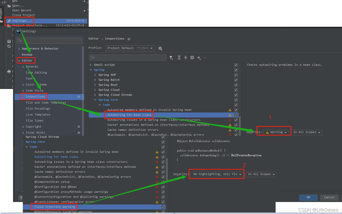Collapse the Spring inspection group
The height and width of the screenshot is (214, 342).
click(91, 70)
